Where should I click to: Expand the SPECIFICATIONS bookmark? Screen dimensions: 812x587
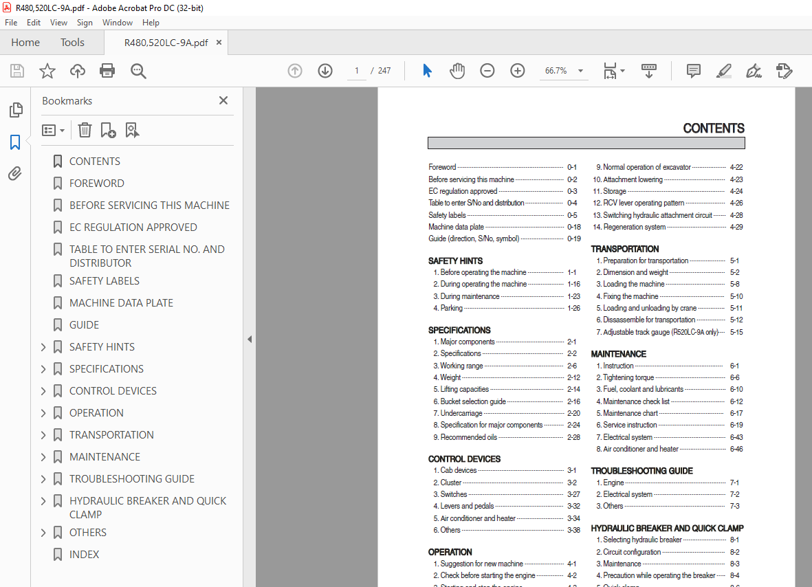[43, 369]
